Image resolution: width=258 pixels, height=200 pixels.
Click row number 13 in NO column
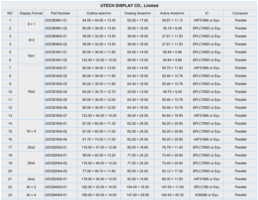pos(10,116)
